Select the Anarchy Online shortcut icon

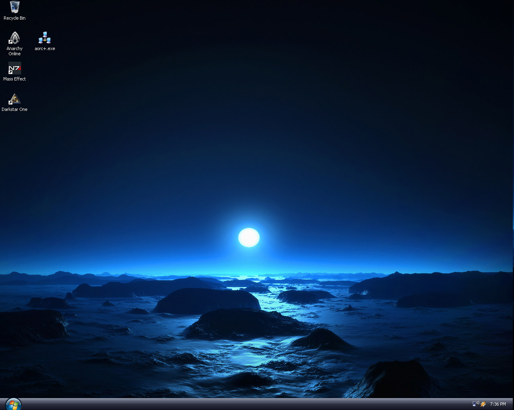point(14,38)
